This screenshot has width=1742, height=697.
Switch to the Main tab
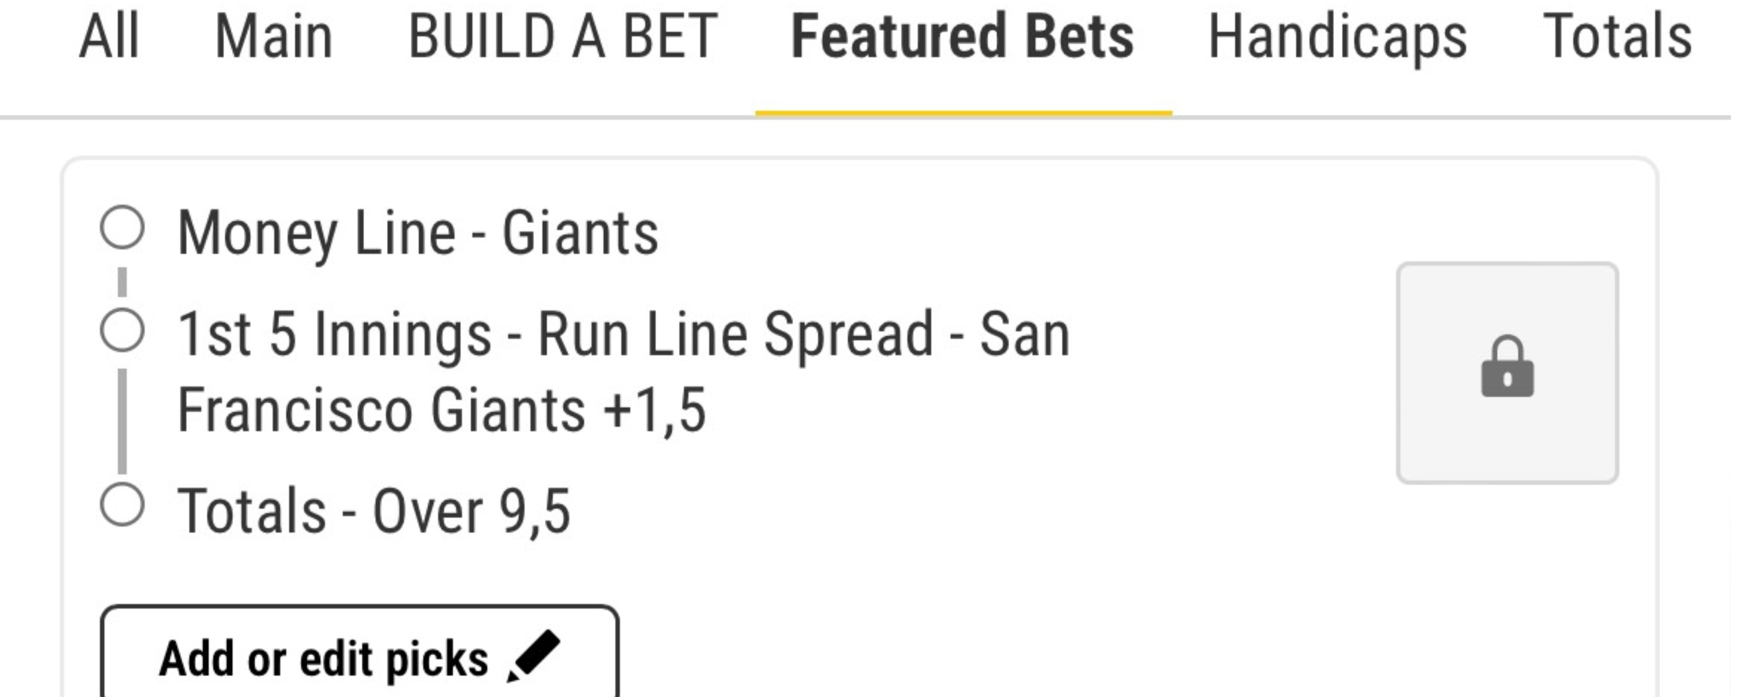pos(273,37)
